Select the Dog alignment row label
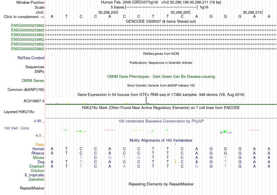 click(41, 162)
